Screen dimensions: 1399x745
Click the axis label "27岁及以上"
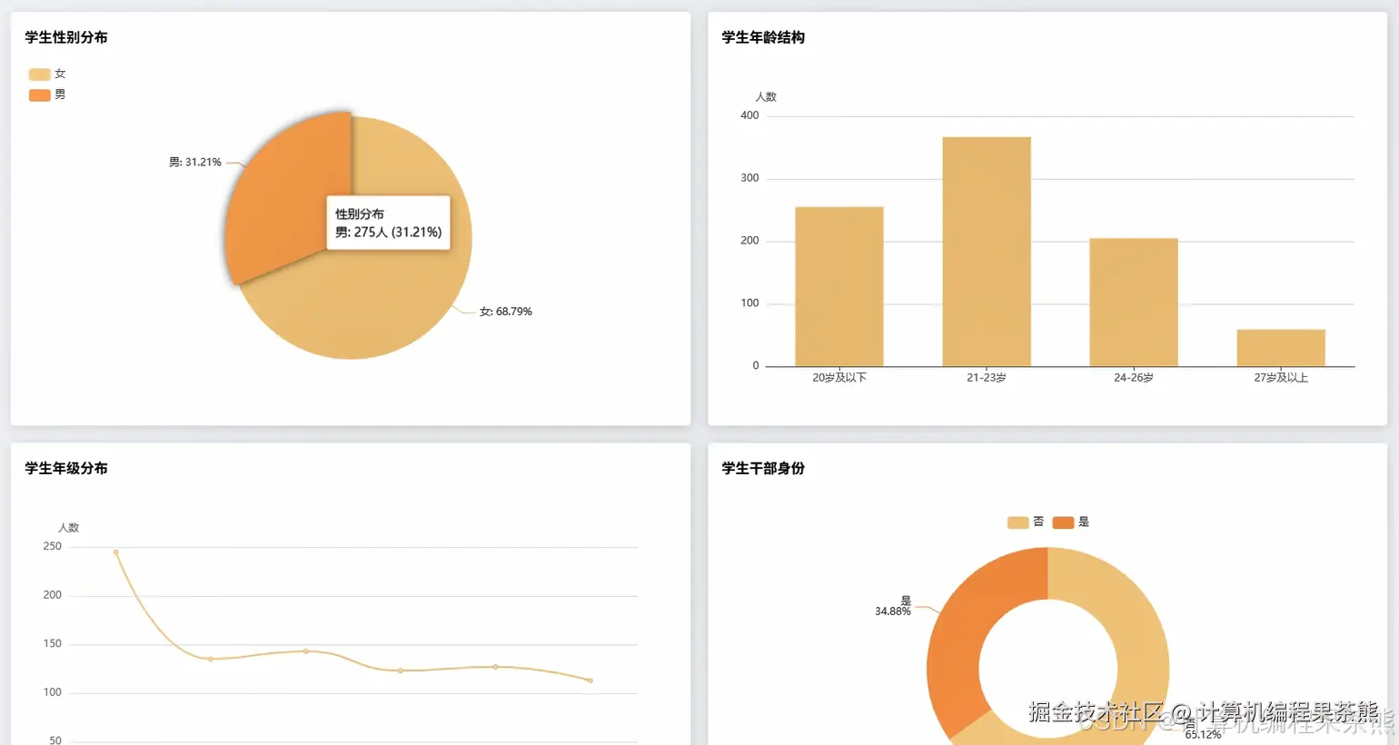point(1281,377)
